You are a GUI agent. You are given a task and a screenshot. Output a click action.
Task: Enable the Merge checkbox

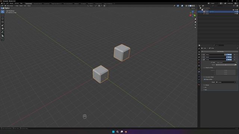tap(205, 85)
